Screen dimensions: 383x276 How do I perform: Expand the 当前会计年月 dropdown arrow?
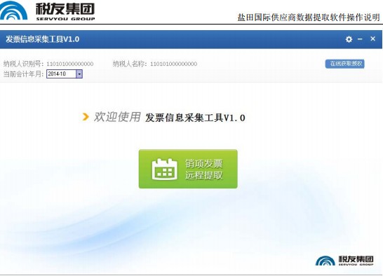(79, 74)
